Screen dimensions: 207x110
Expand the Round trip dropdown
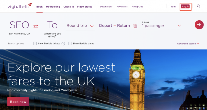point(81,26)
